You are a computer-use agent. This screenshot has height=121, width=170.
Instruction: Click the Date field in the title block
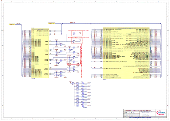click(129, 116)
